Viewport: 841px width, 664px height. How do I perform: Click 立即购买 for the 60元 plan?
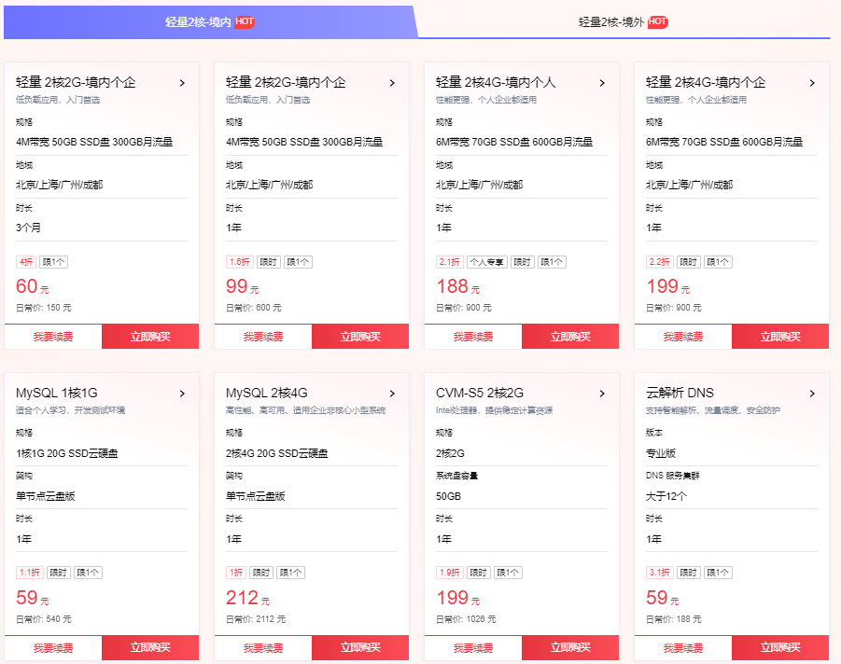(150, 337)
